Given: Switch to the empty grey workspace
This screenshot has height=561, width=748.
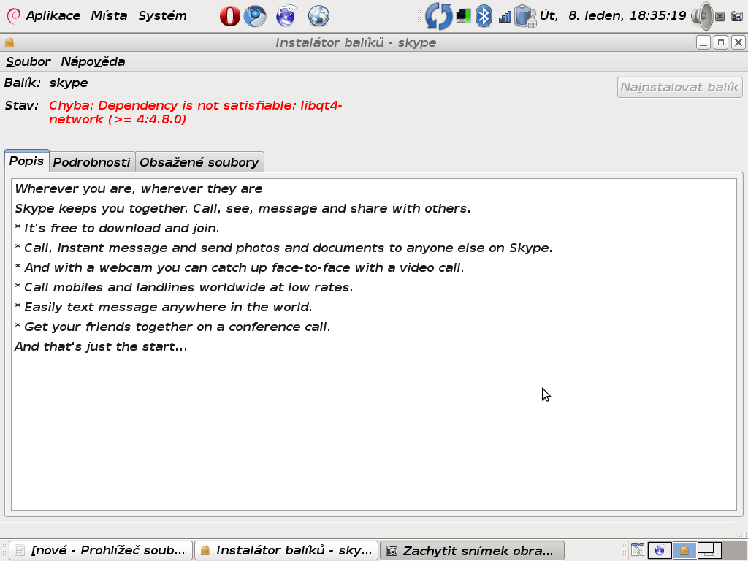Looking at the screenshot, I should [x=734, y=550].
